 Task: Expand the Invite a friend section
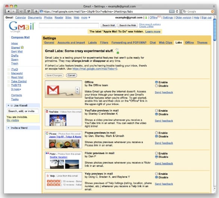point(8,128)
